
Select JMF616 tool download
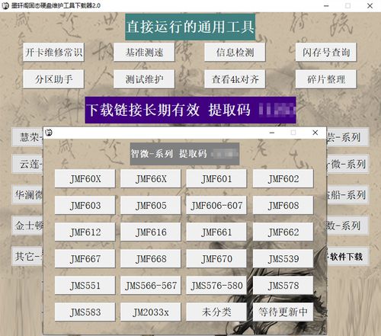pyautogui.click(x=151, y=232)
